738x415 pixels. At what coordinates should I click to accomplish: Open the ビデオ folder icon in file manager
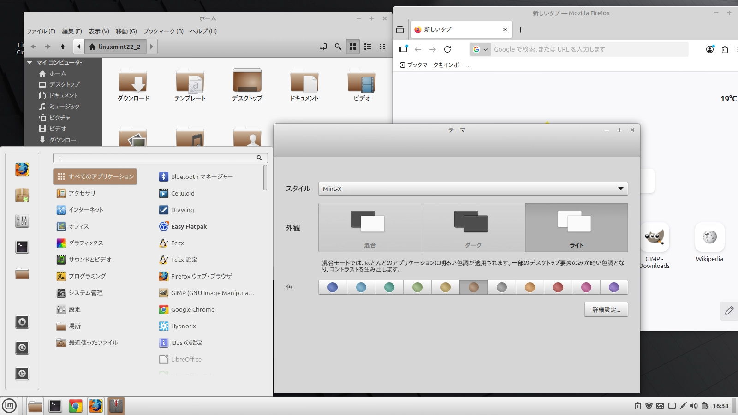[362, 86]
